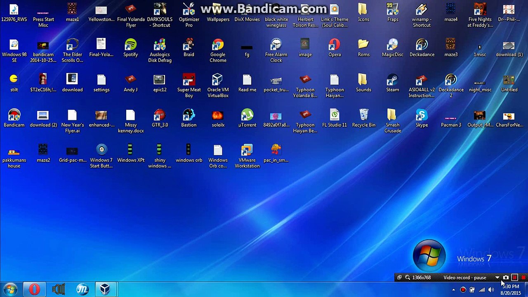Select the Super Meat Boy icon
The width and height of the screenshot is (528, 297).
tap(189, 85)
